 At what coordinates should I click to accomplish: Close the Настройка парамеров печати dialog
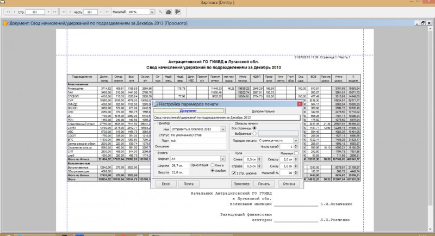point(300,104)
